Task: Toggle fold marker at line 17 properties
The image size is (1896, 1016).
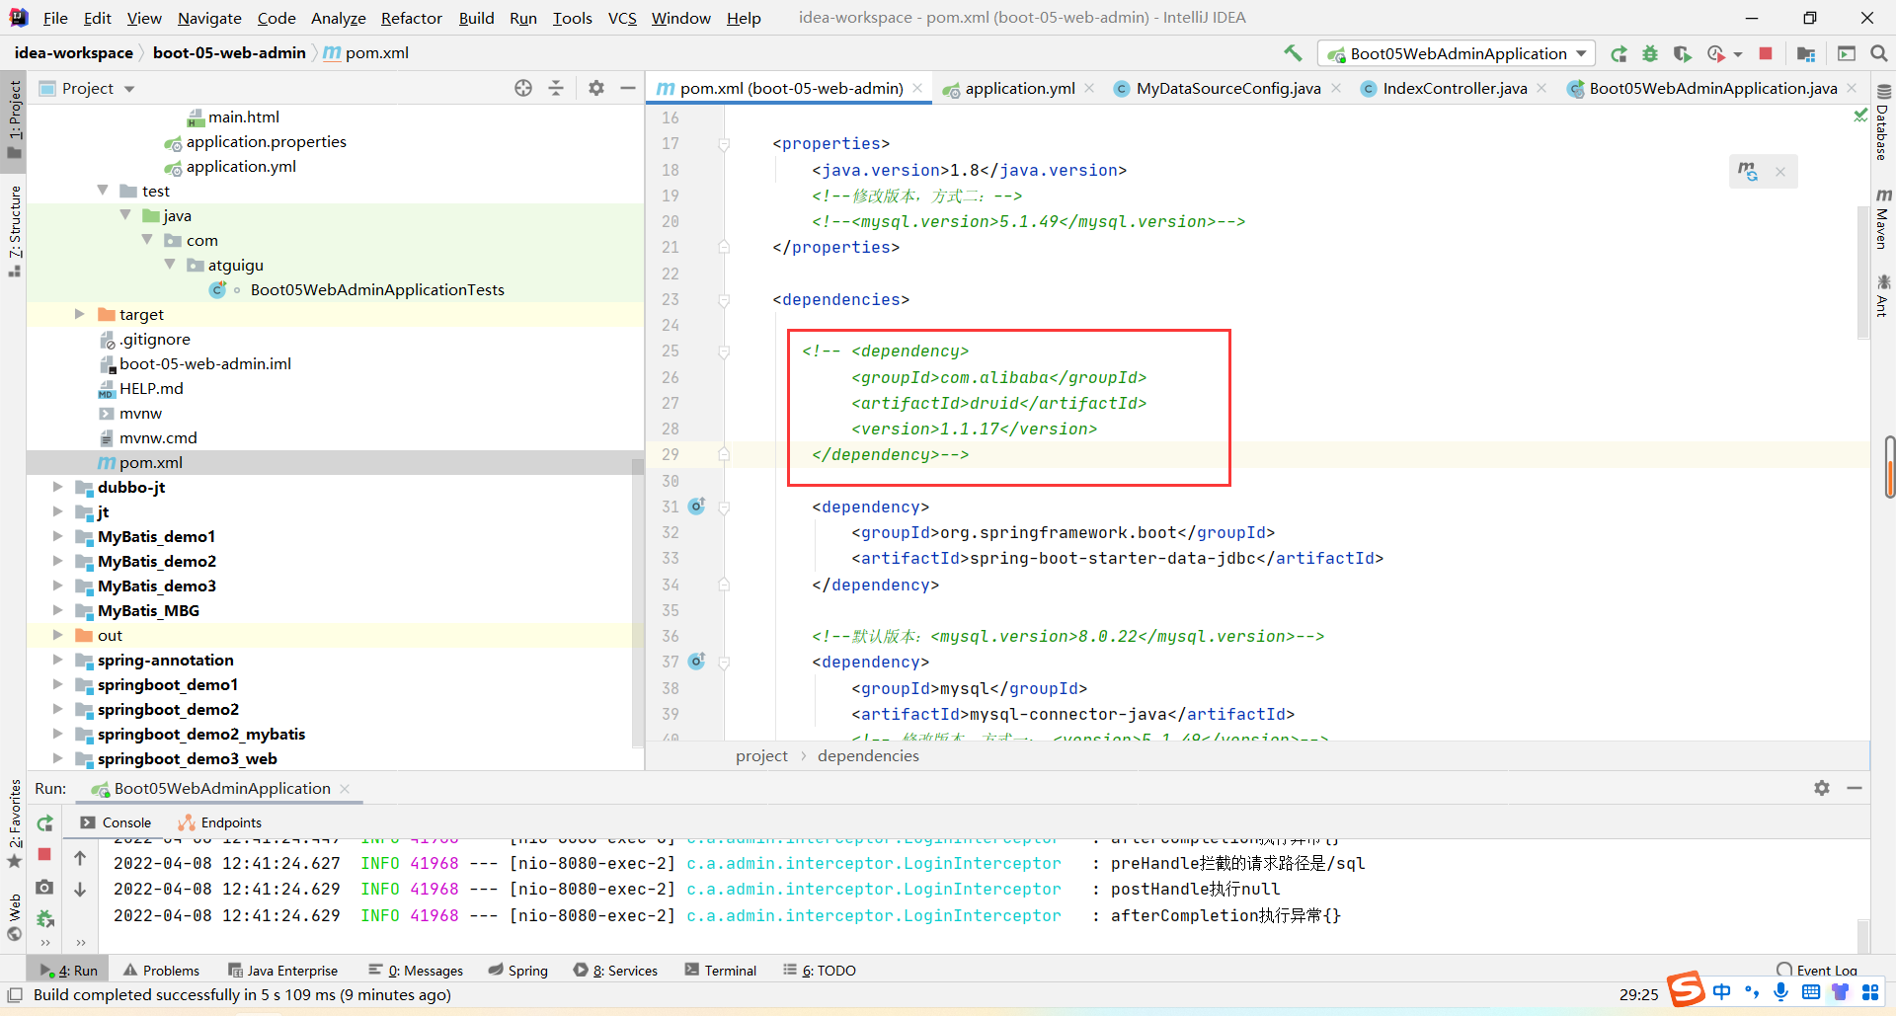Action: tap(724, 144)
